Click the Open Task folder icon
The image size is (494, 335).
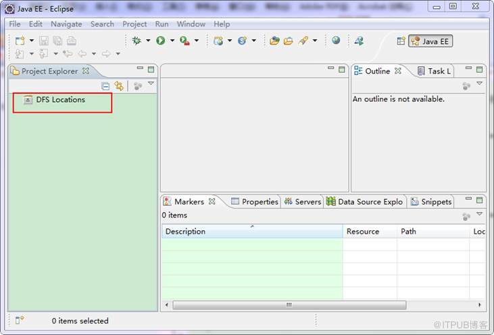pyautogui.click(x=289, y=41)
